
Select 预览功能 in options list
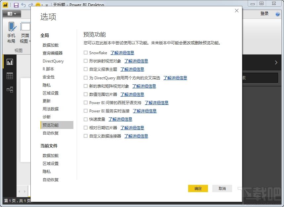57,125
